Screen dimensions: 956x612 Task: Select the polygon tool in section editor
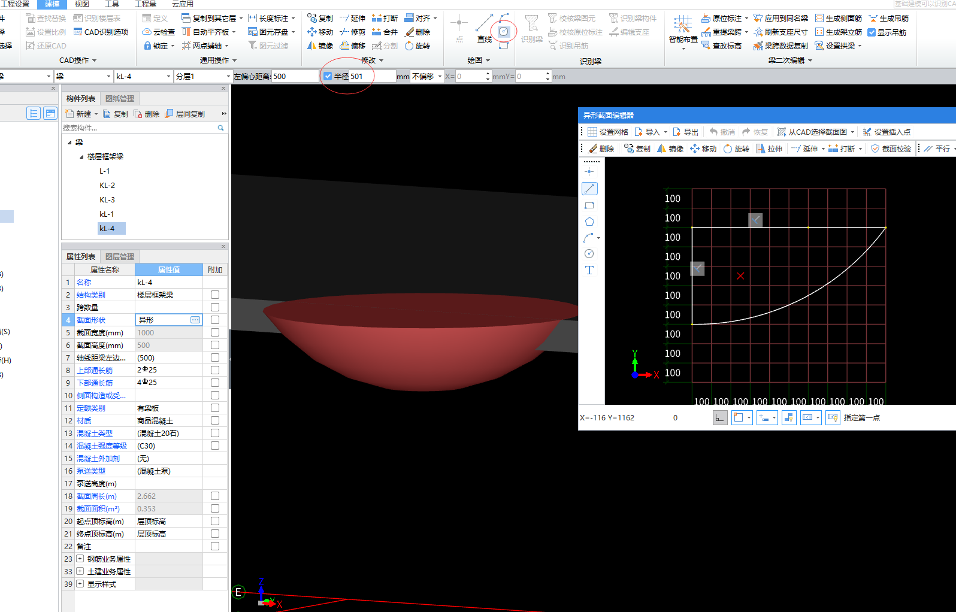click(x=589, y=222)
